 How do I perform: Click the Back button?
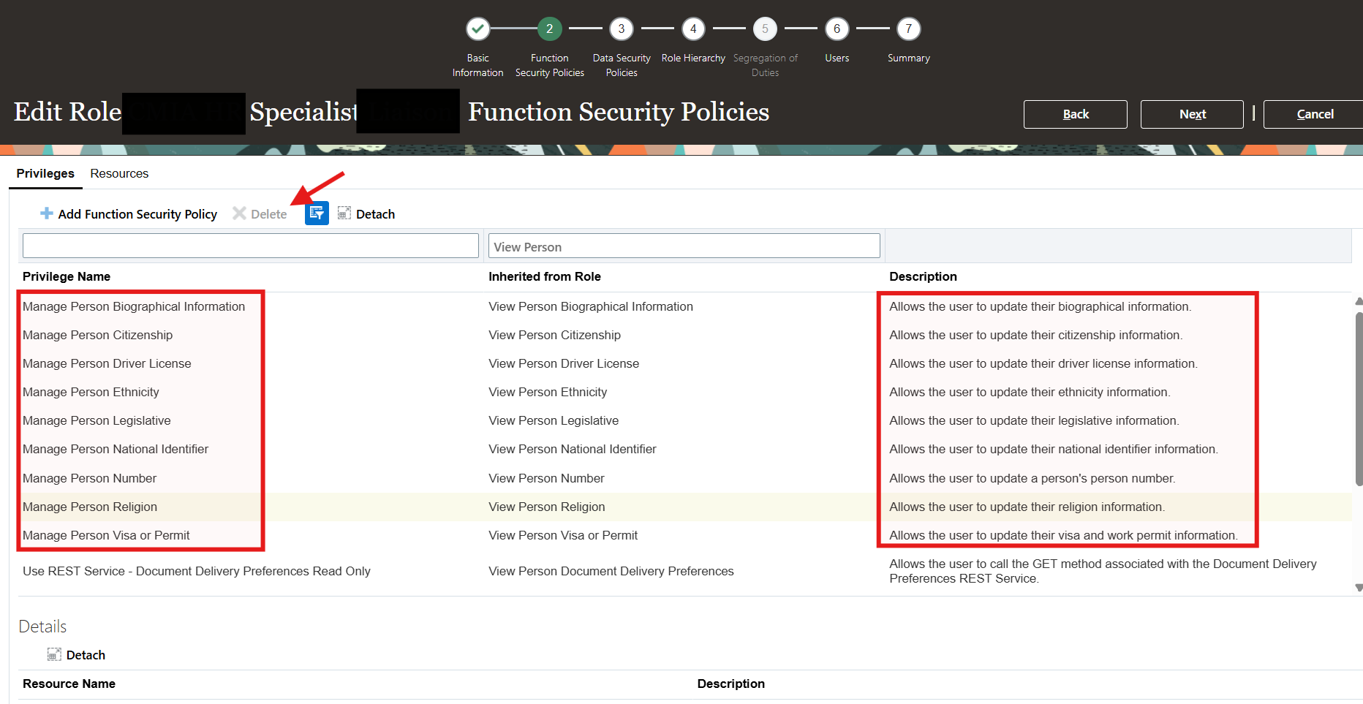[x=1076, y=114]
